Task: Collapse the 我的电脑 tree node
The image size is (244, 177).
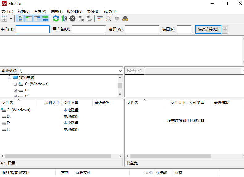Action: (9, 78)
